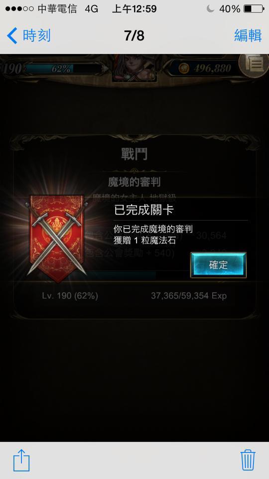Viewport: 269px width, 479px height.
Task: Tap the 戰鬥 panel title
Action: (x=134, y=154)
